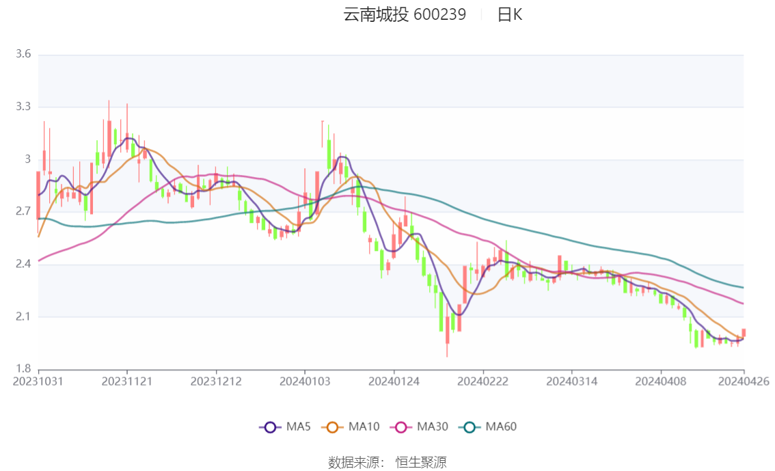Toggle the MA30 legend marker icon
The height and width of the screenshot is (471, 775).
(x=401, y=427)
